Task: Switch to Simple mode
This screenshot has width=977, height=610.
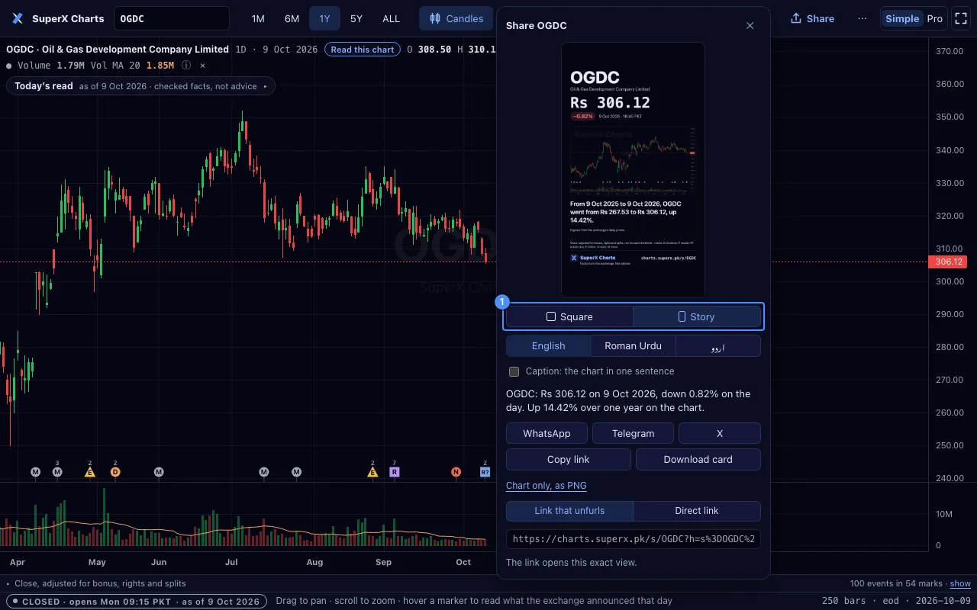Action: point(902,18)
